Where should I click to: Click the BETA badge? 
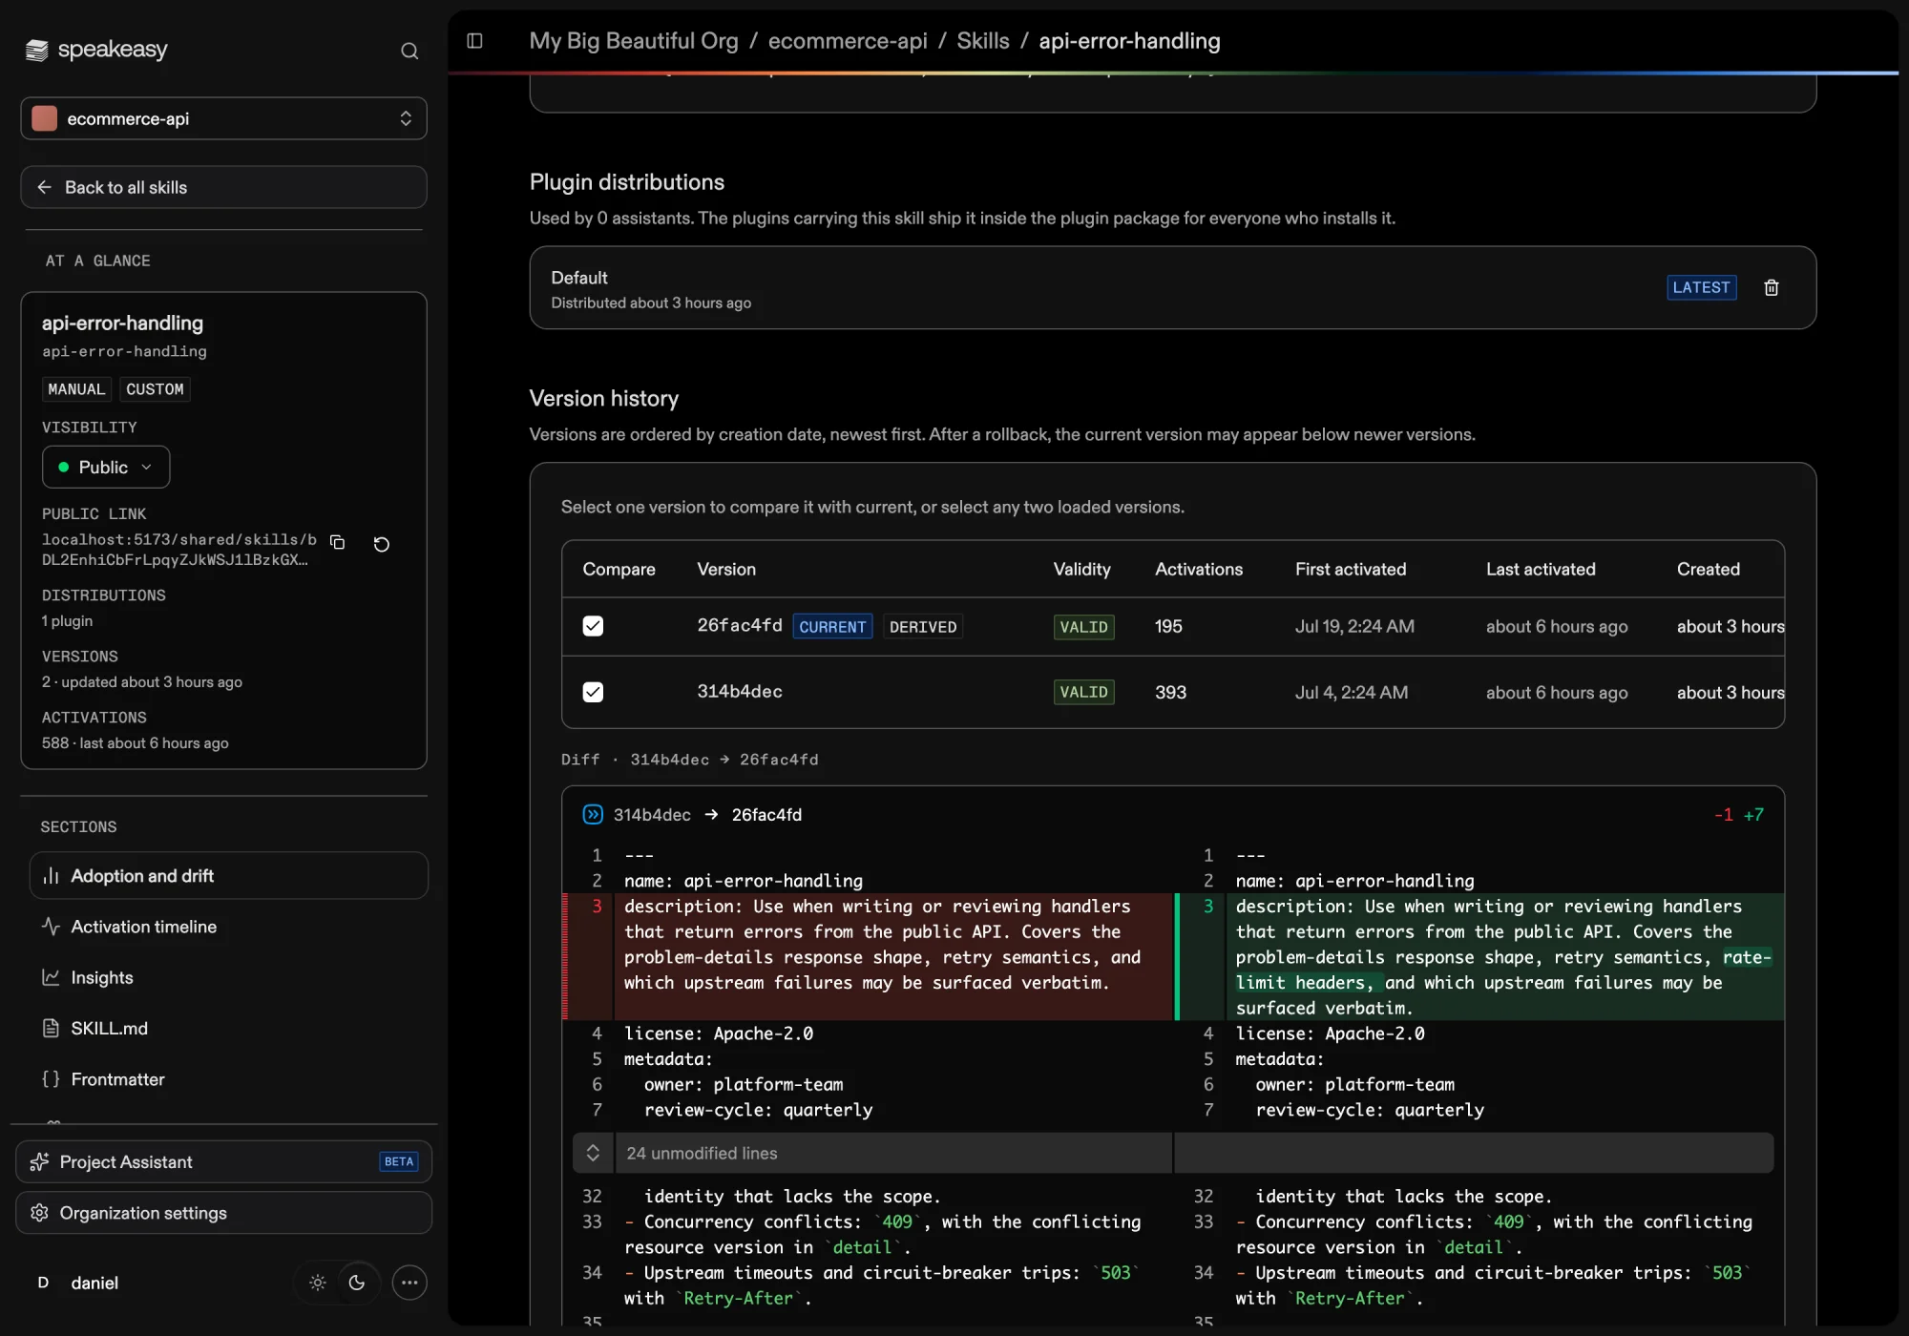pyautogui.click(x=399, y=1161)
